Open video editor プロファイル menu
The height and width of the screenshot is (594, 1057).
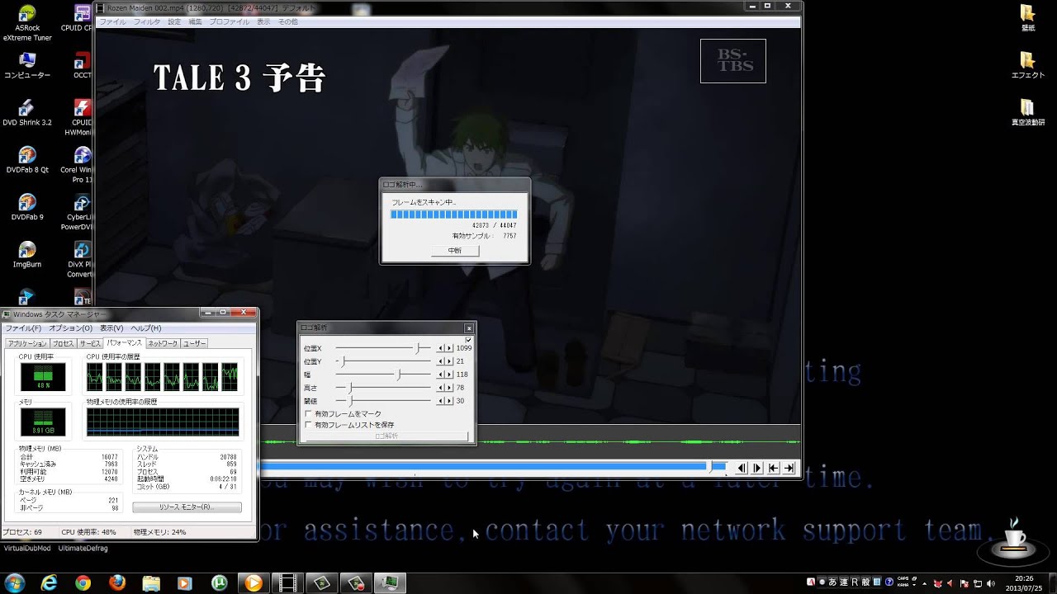(230, 21)
